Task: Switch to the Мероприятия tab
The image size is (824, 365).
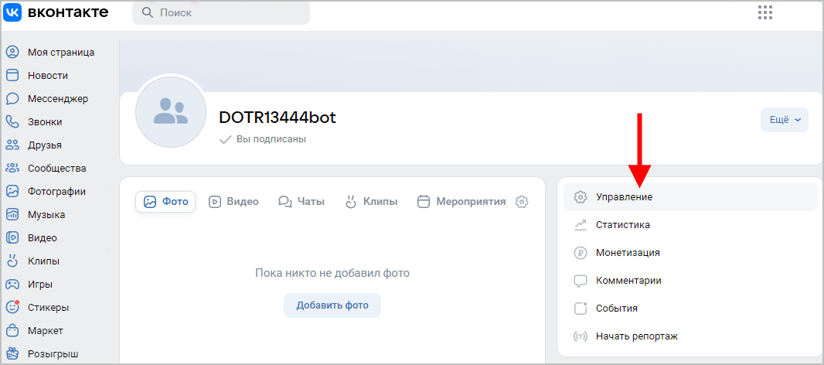Action: (x=461, y=201)
